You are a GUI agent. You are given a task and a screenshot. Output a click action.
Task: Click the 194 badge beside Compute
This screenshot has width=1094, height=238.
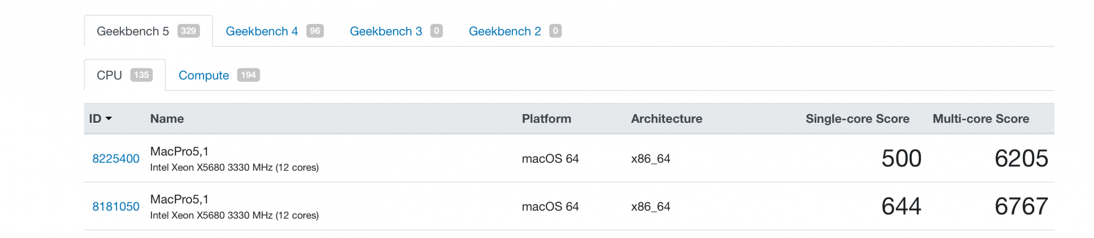(248, 75)
